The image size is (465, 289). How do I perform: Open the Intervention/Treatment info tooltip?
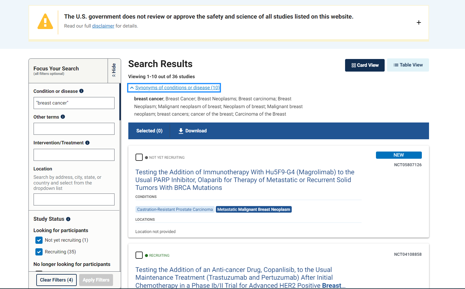point(87,143)
